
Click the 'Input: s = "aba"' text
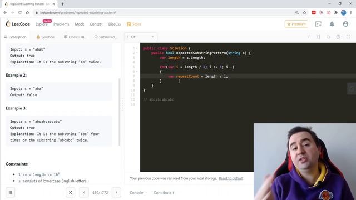pyautogui.click(x=27, y=89)
